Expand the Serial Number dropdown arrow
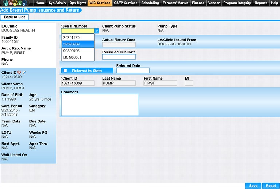 tap(96, 31)
